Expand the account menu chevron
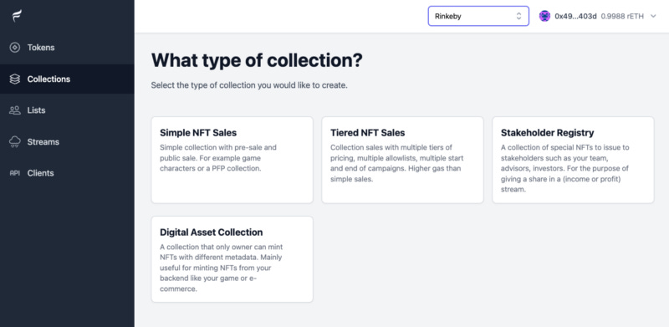Screen dimensions: 669x327 pyautogui.click(x=653, y=16)
